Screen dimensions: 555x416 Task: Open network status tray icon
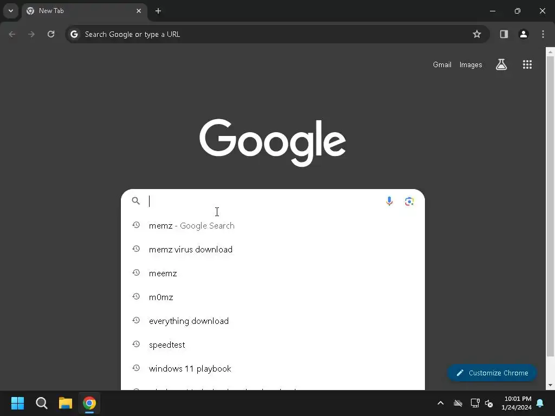(475, 403)
